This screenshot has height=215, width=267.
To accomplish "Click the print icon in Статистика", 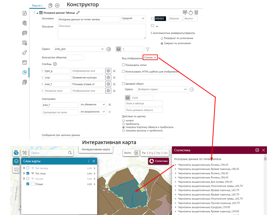I will pyautogui.click(x=257, y=150).
